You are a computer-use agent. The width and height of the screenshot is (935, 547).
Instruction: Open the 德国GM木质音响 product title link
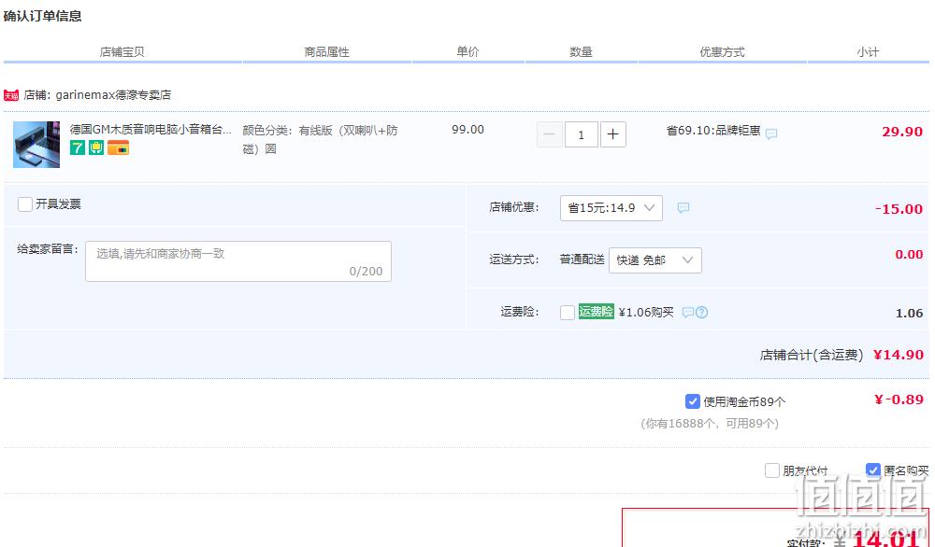[151, 129]
